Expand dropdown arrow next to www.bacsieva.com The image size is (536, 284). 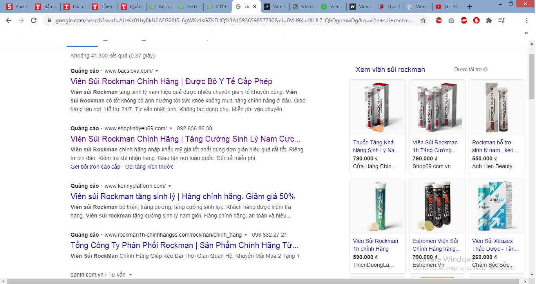157,71
